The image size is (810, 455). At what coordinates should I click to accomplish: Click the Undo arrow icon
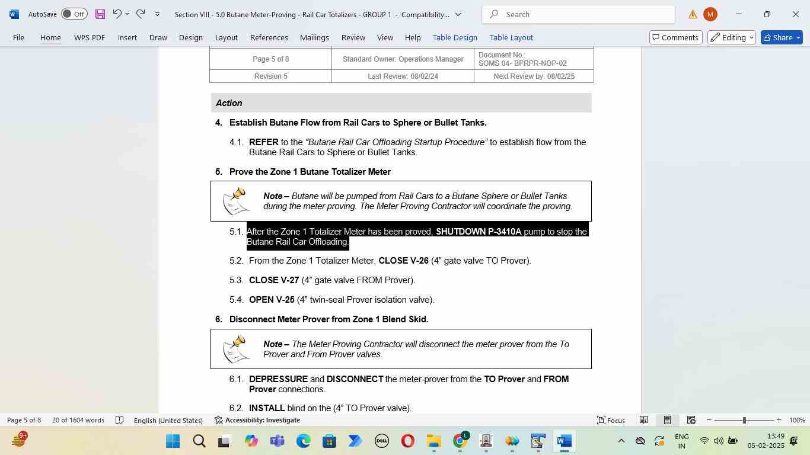click(x=117, y=14)
